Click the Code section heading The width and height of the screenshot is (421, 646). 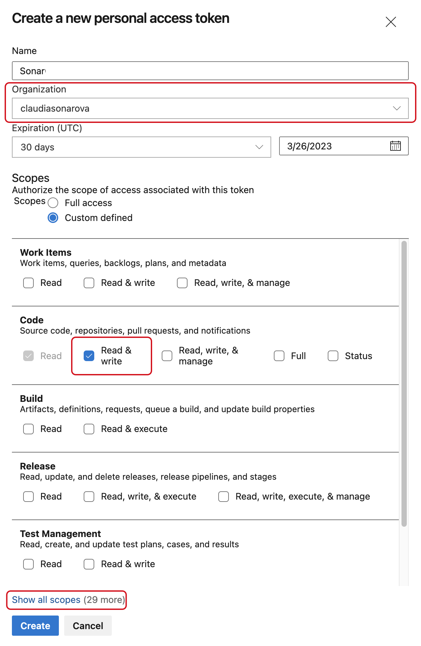point(32,320)
